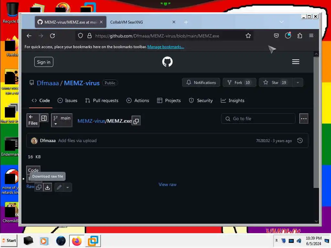
Task: Click the GitHub Octocat logo
Action: 167,62
